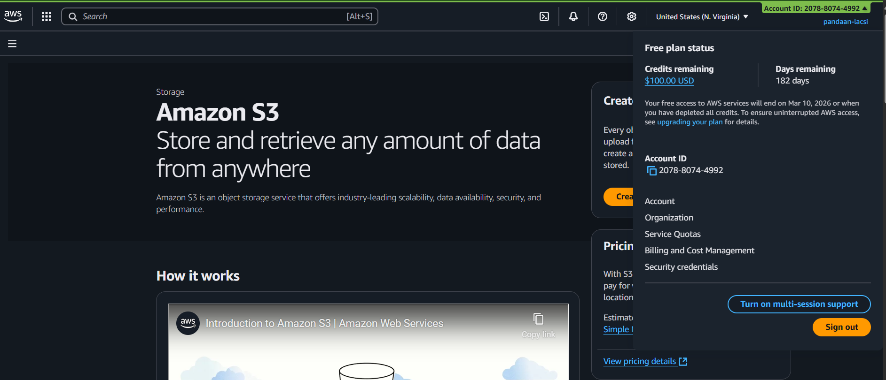Click the partially hidden orange Create button

pyautogui.click(x=619, y=197)
